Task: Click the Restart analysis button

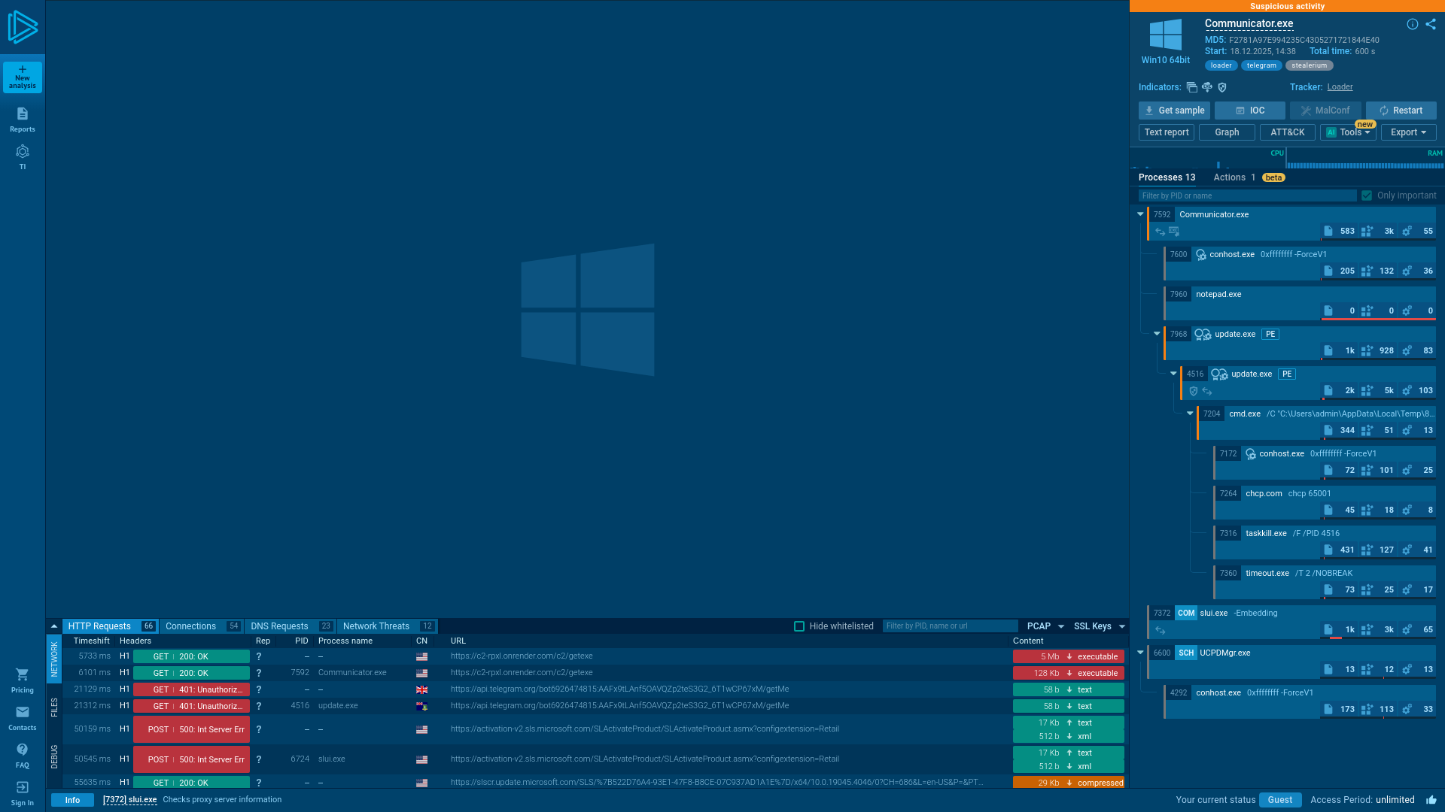Action: pos(1401,110)
